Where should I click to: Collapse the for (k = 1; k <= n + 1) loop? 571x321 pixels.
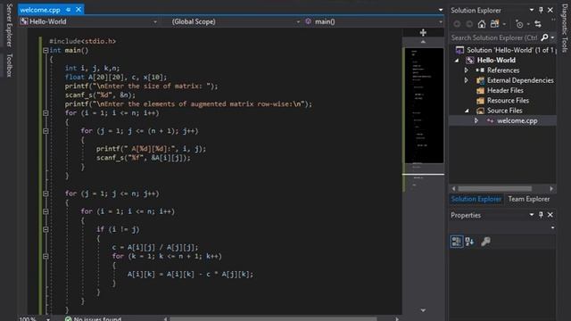pos(46,256)
